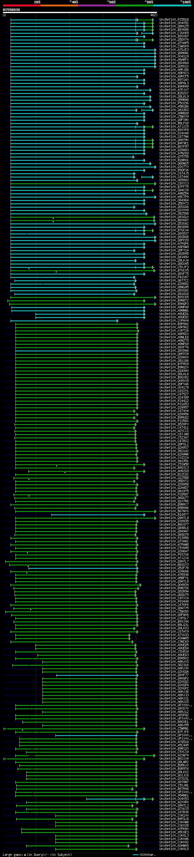Click label UniRef100_P33560
Screen dimensions: 194x857
174,420
